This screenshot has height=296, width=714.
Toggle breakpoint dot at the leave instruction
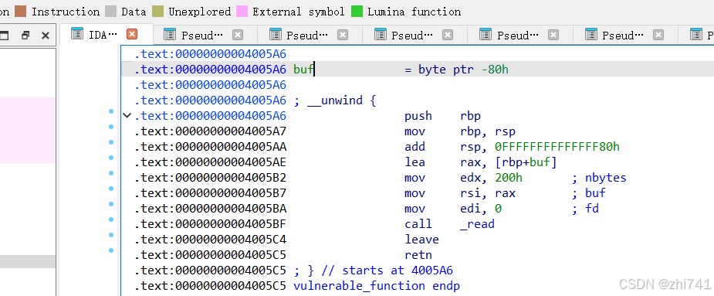pyautogui.click(x=110, y=236)
